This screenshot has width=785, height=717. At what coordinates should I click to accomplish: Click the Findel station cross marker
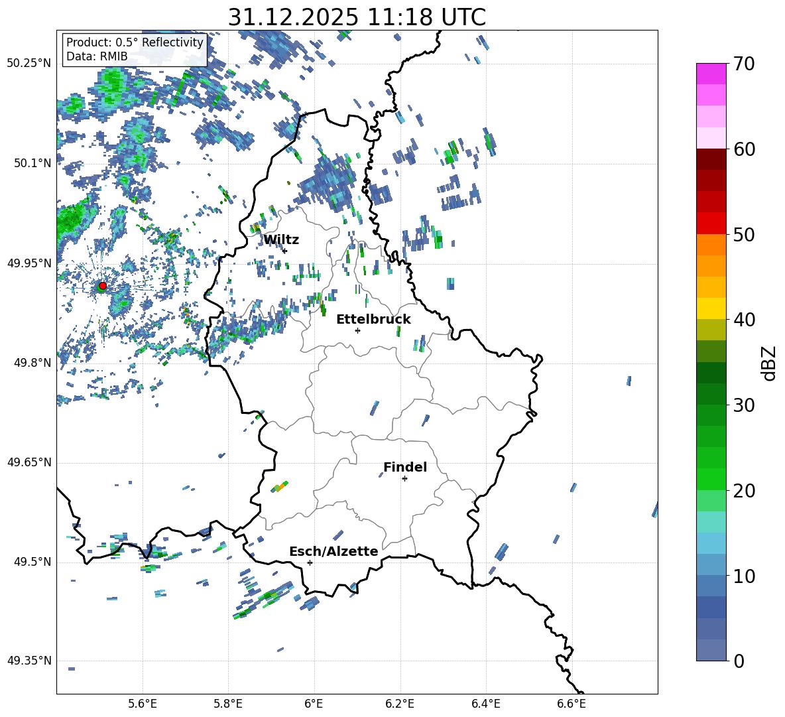pyautogui.click(x=404, y=479)
